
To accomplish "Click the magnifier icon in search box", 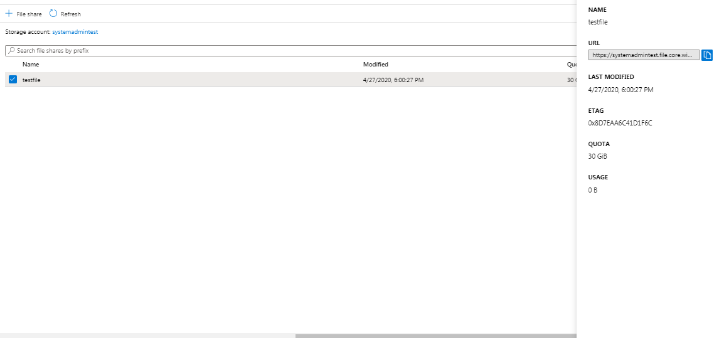I will pos(11,50).
